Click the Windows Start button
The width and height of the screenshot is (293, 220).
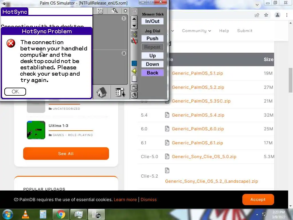[x=8, y=214]
